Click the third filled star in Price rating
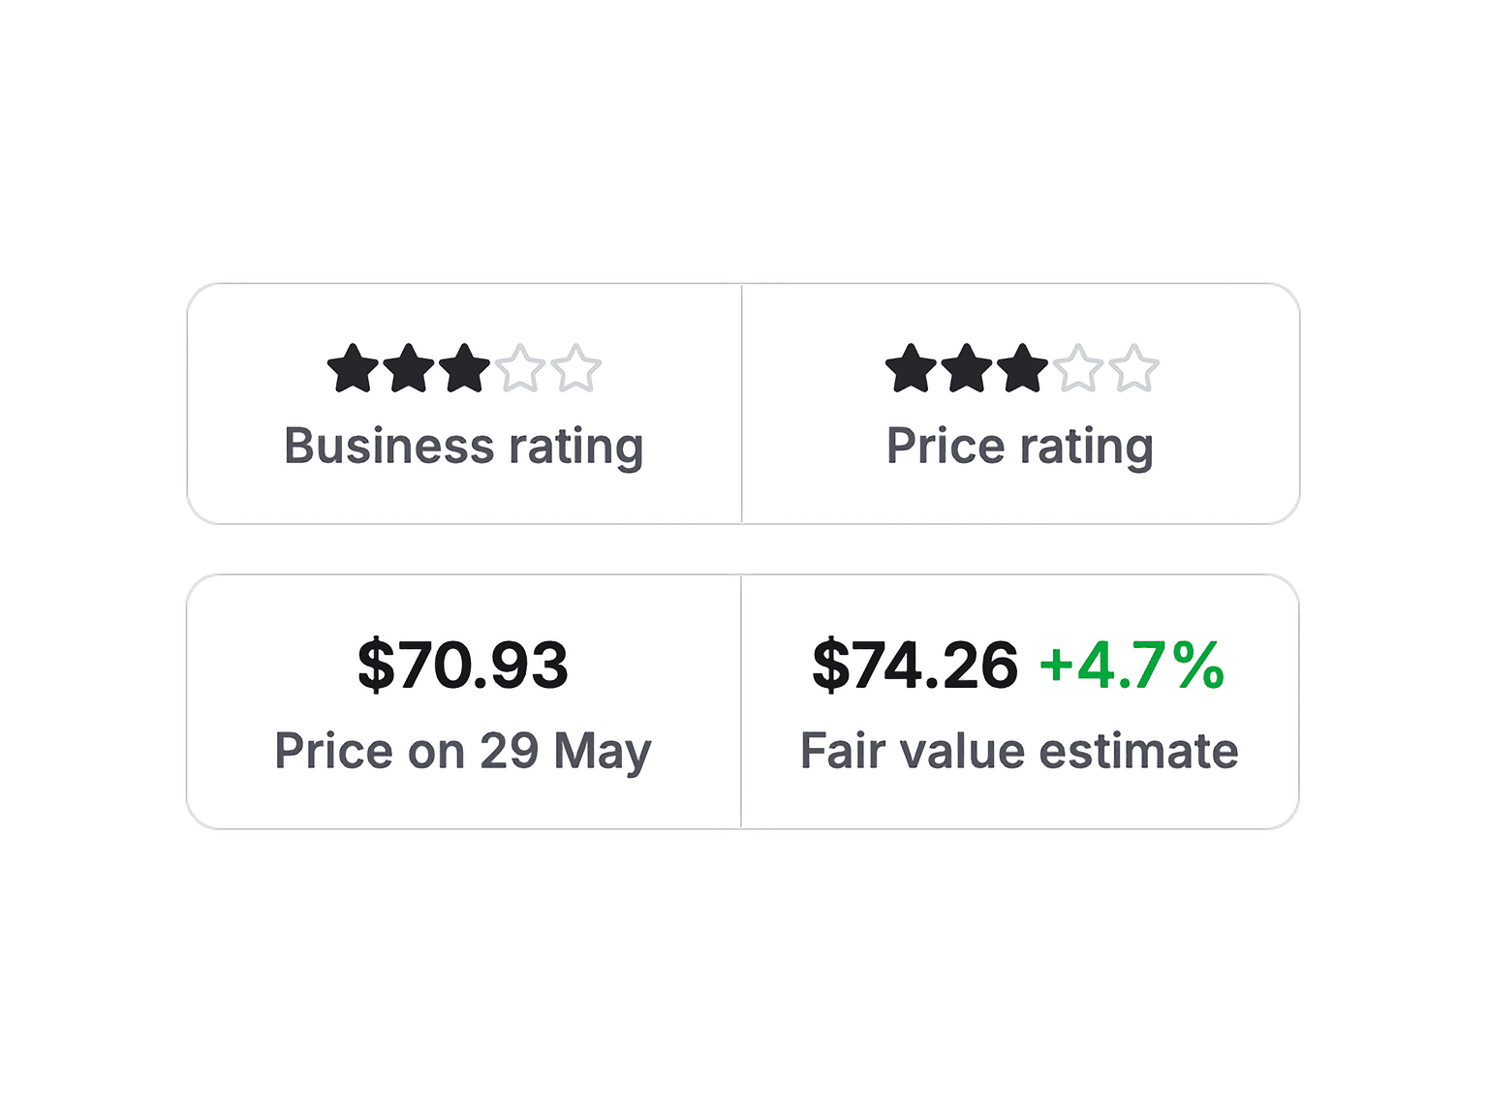The image size is (1488, 1116). click(x=1022, y=369)
